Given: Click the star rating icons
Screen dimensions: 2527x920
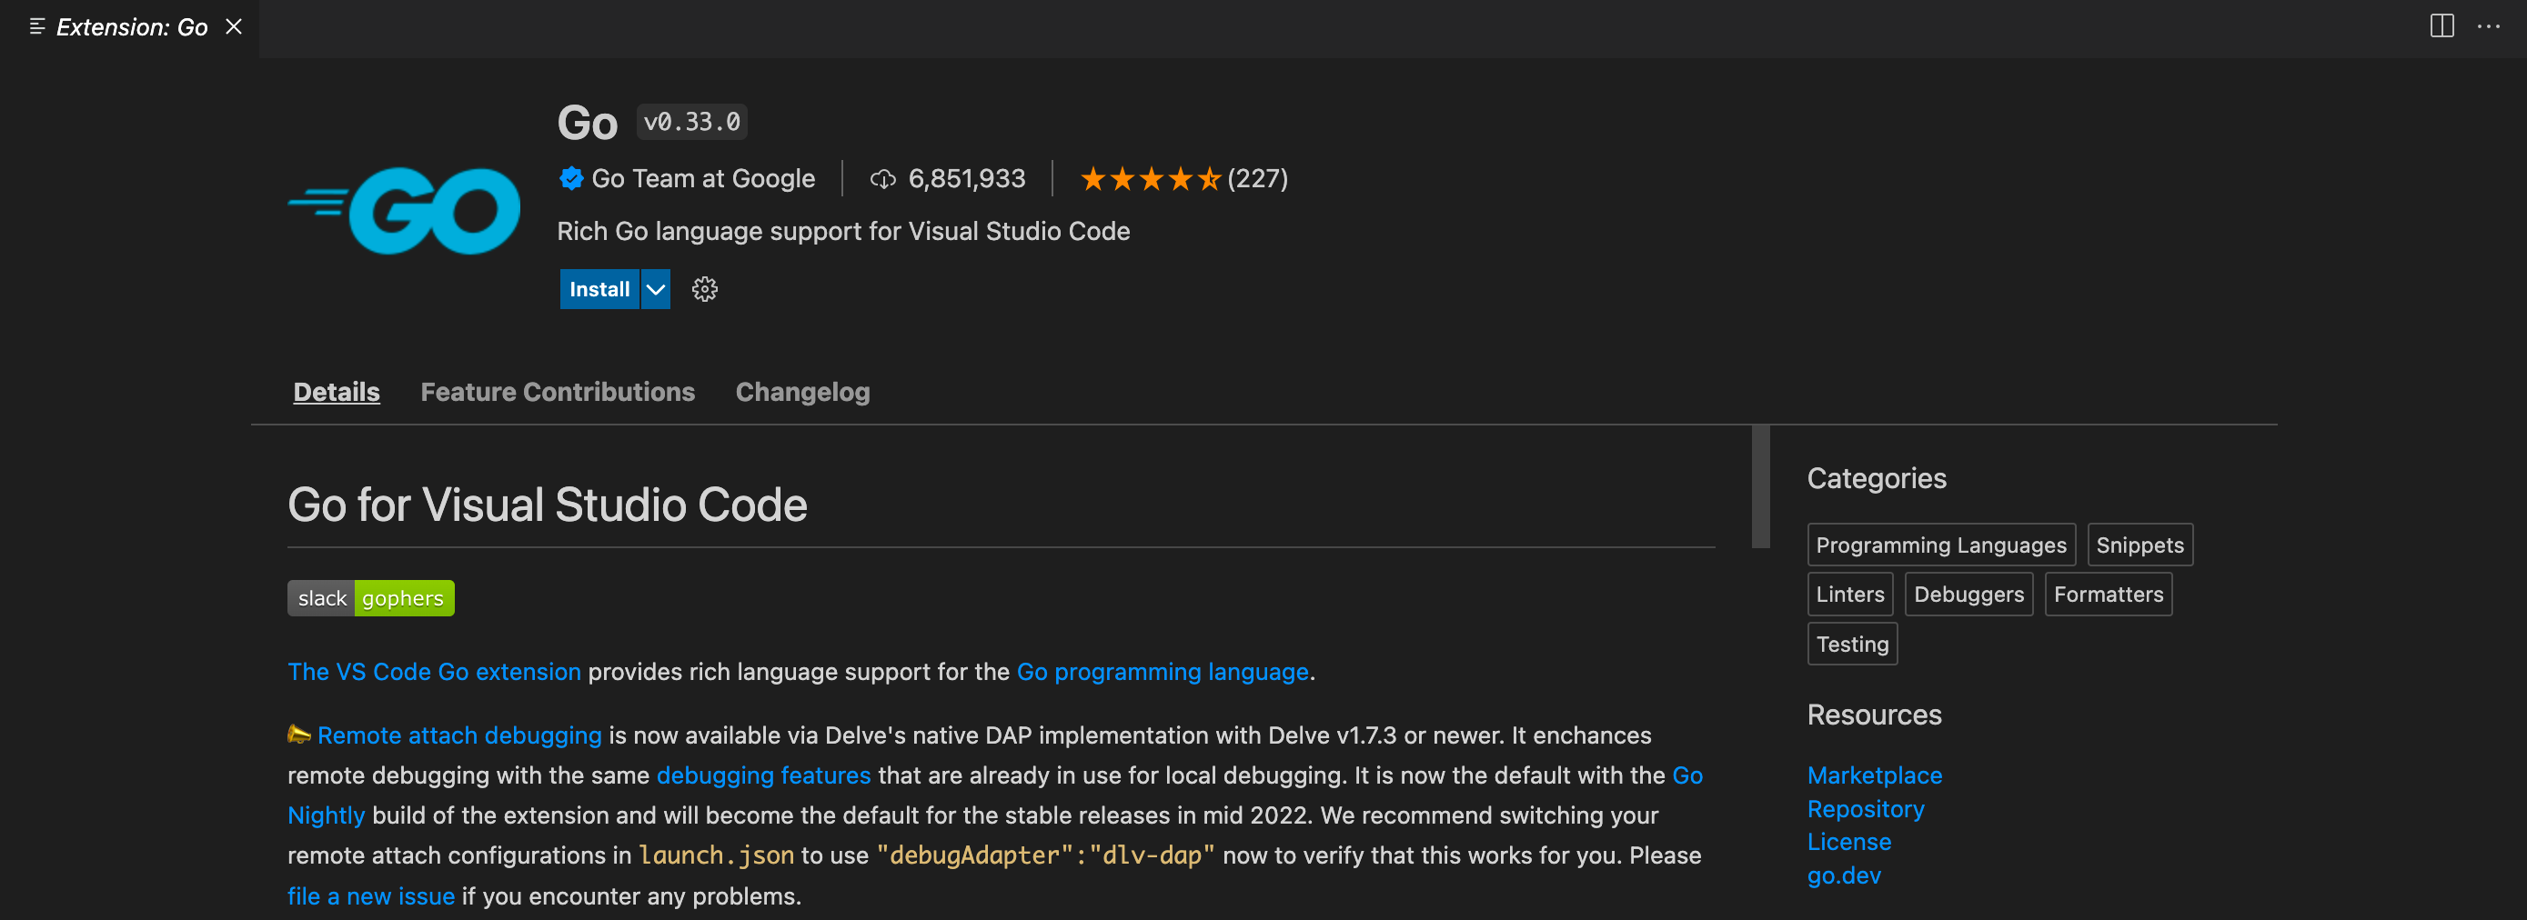Looking at the screenshot, I should click(1150, 178).
